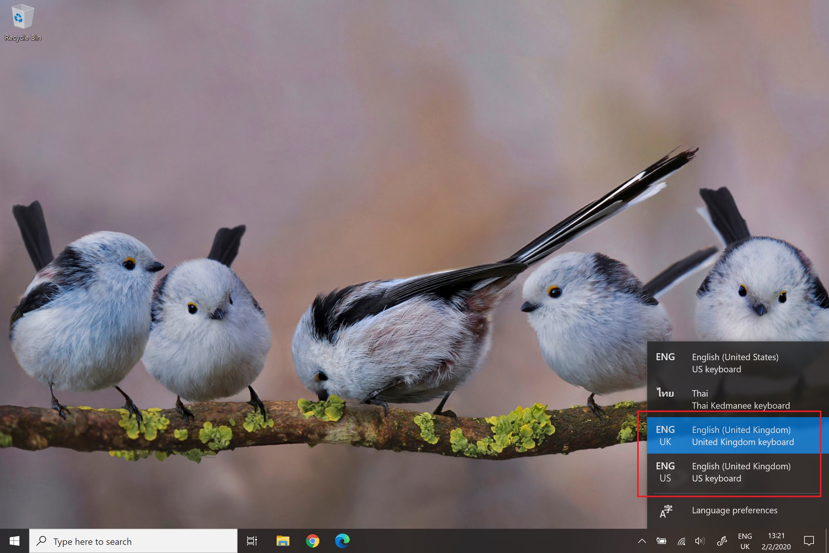Expand hidden system tray icons chevron
The height and width of the screenshot is (553, 829).
pyautogui.click(x=642, y=541)
